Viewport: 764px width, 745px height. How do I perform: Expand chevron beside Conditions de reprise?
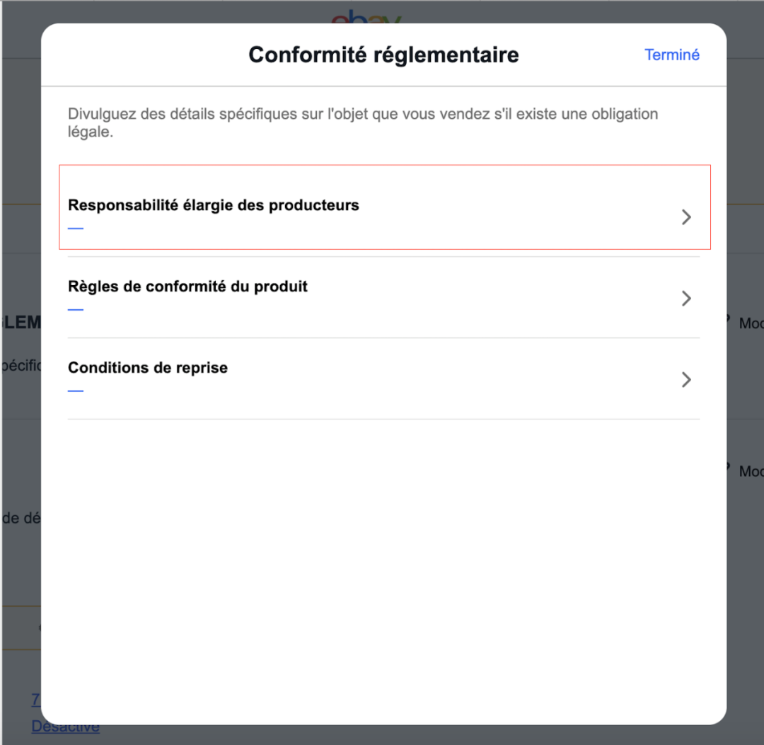tap(685, 380)
